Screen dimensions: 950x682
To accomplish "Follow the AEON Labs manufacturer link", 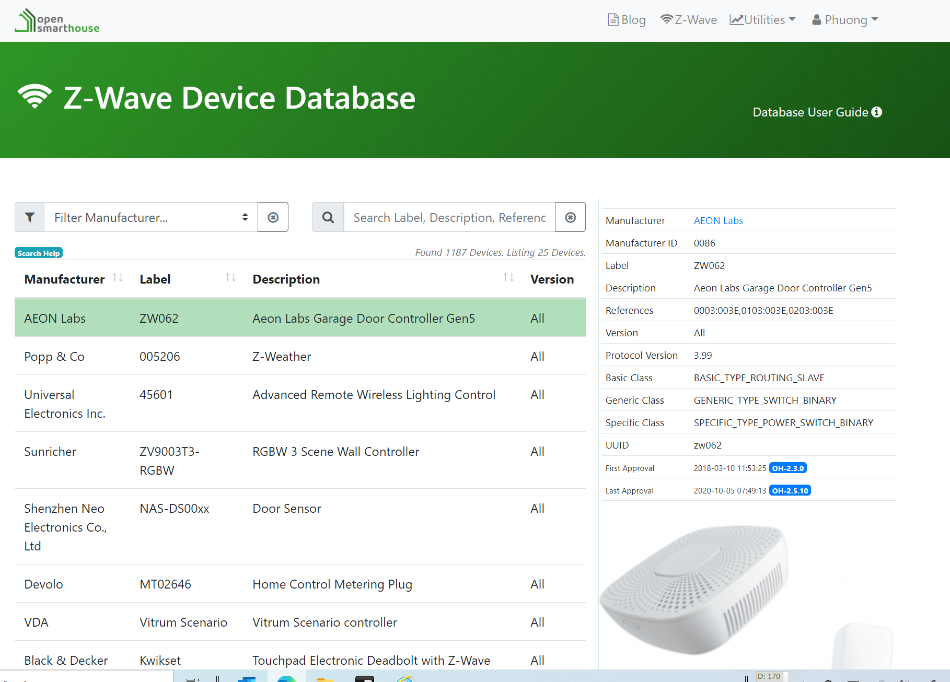I will (718, 220).
